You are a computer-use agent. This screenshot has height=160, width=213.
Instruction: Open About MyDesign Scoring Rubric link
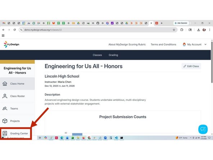point(127,44)
